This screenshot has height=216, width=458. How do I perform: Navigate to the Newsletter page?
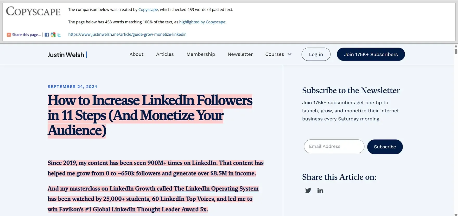click(240, 54)
